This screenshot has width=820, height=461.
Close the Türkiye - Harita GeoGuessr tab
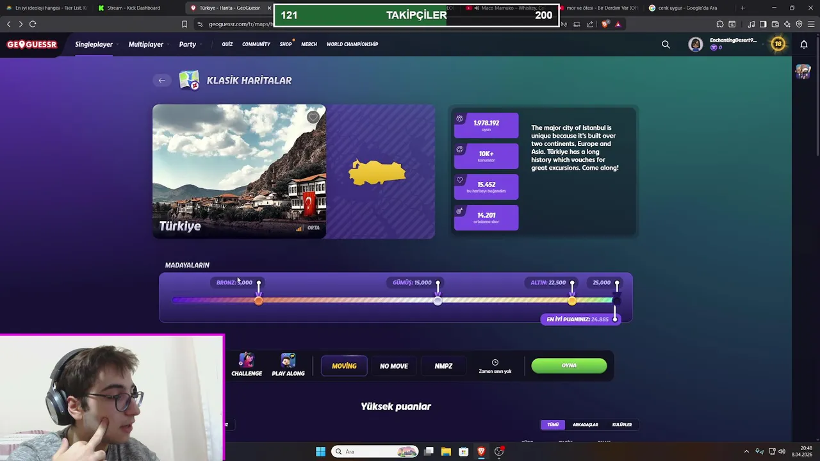(x=269, y=8)
